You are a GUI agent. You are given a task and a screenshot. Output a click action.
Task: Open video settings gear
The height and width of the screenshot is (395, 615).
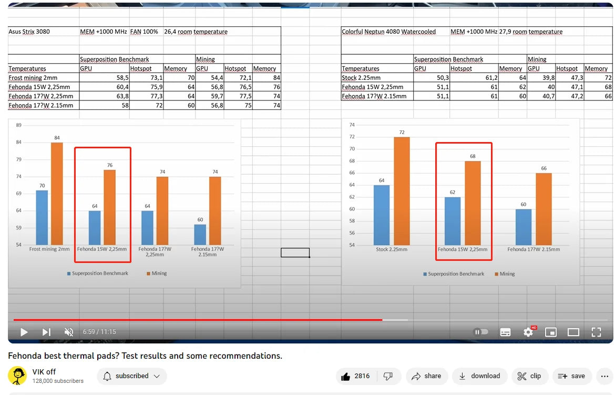click(x=528, y=332)
